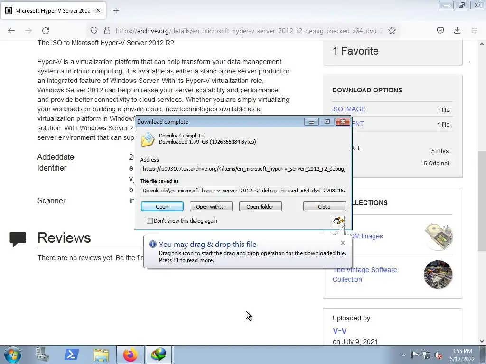Click the page vertical scrollbar thumb
This screenshot has height=364, width=486.
tap(482, 201)
